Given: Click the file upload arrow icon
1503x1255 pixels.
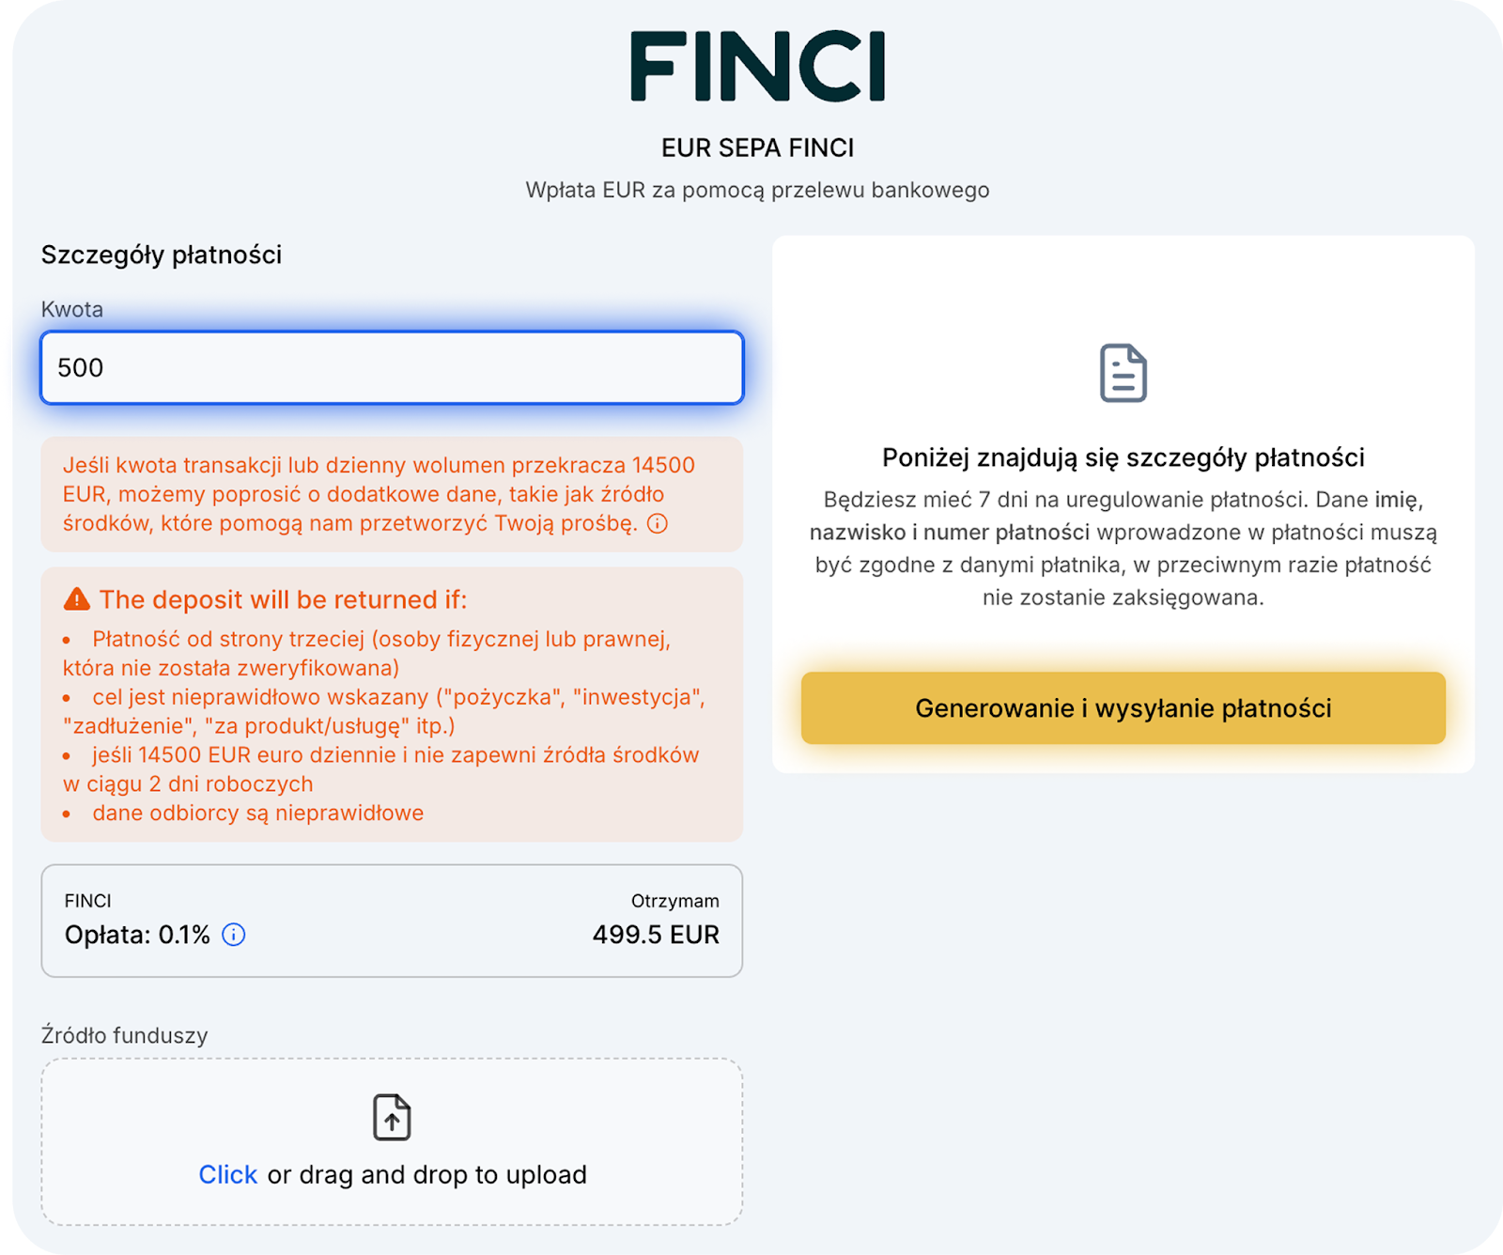Looking at the screenshot, I should point(392,1118).
